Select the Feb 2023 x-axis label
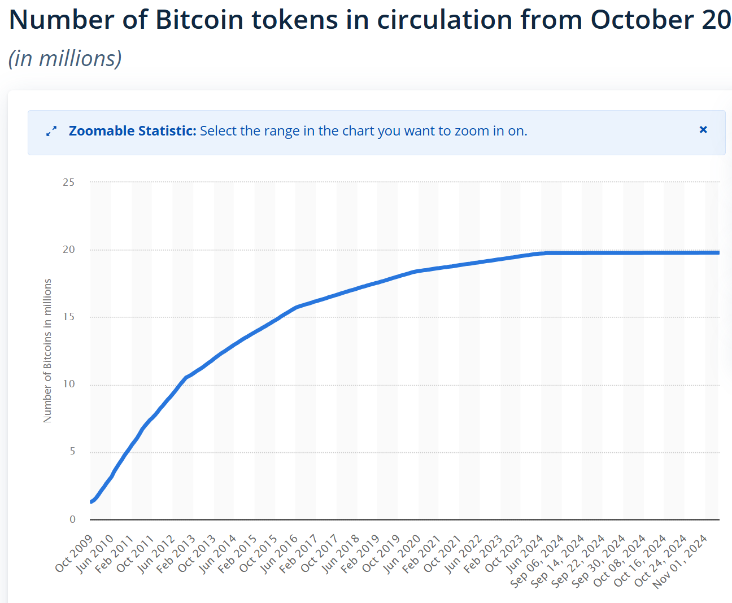 coord(483,554)
